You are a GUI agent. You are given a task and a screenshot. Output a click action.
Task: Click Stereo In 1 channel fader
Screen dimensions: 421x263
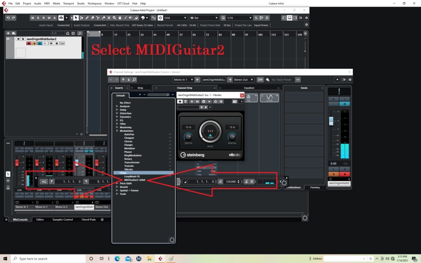click(17, 163)
